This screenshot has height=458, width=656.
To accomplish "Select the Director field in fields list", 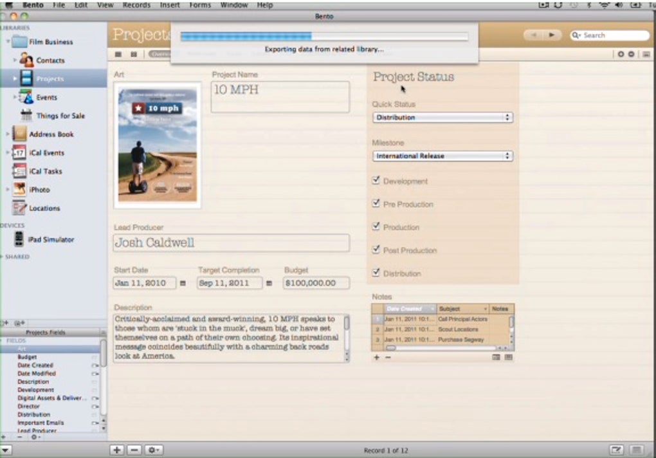I will 28,406.
